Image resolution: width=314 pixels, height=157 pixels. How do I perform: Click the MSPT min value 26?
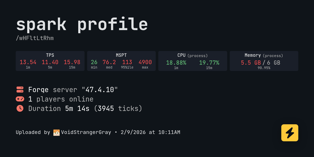click(94, 62)
